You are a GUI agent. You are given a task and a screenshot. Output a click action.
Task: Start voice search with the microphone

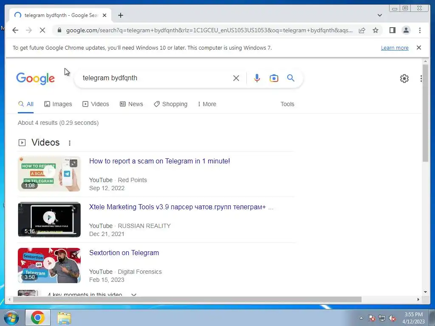(x=257, y=78)
